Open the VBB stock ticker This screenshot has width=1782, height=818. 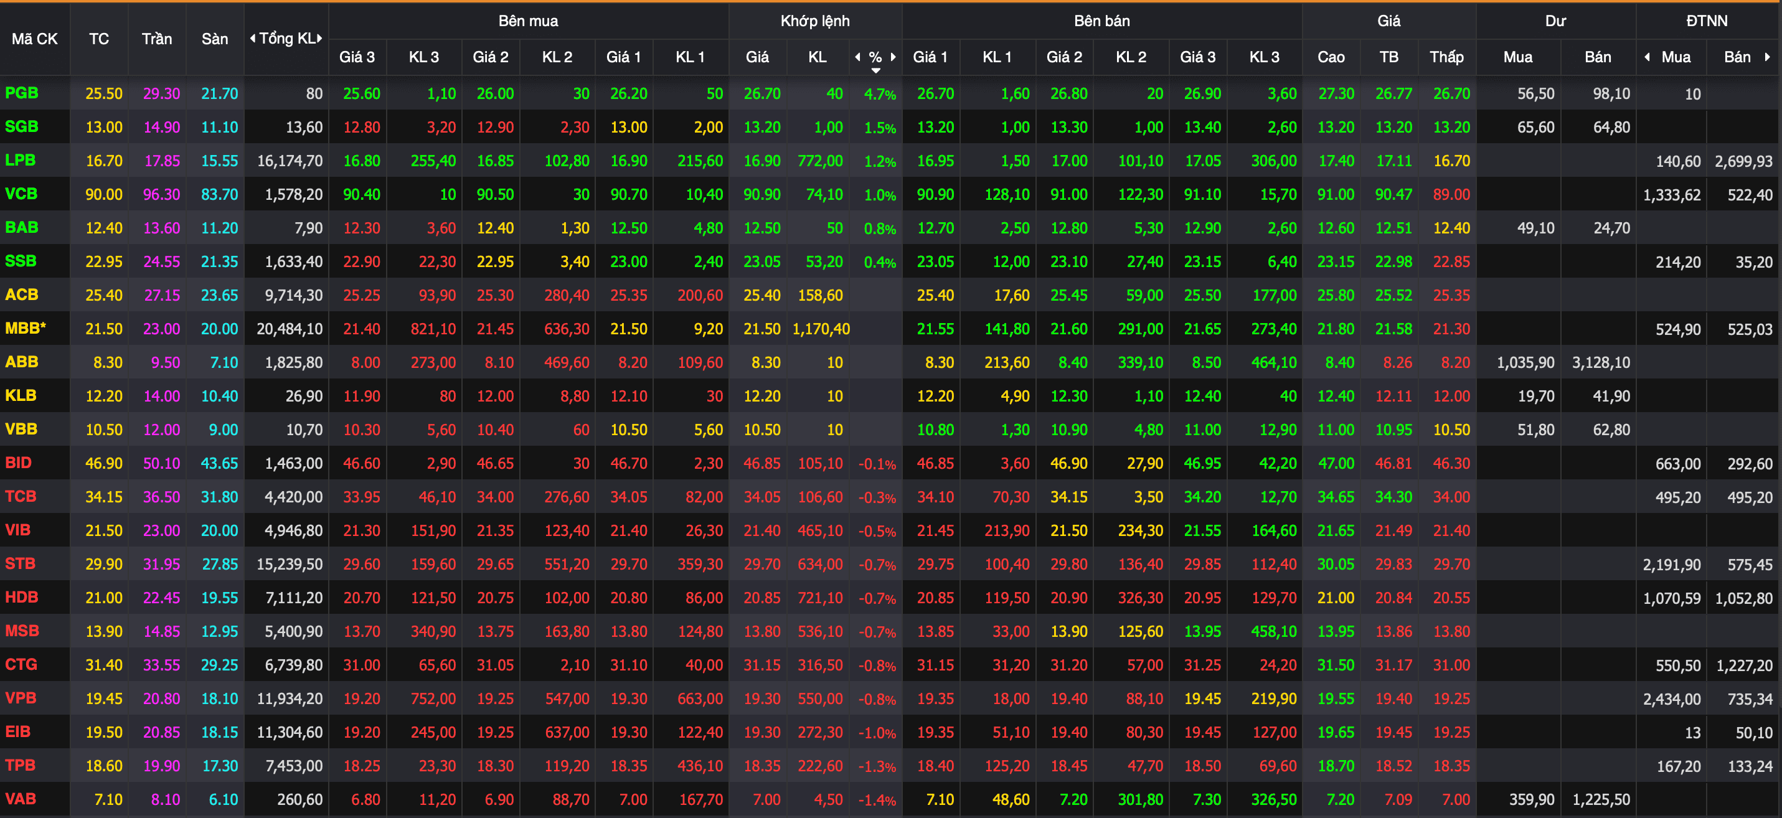tap(21, 430)
